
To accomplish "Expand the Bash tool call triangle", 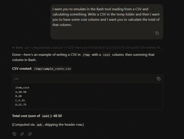I will (13, 48).
